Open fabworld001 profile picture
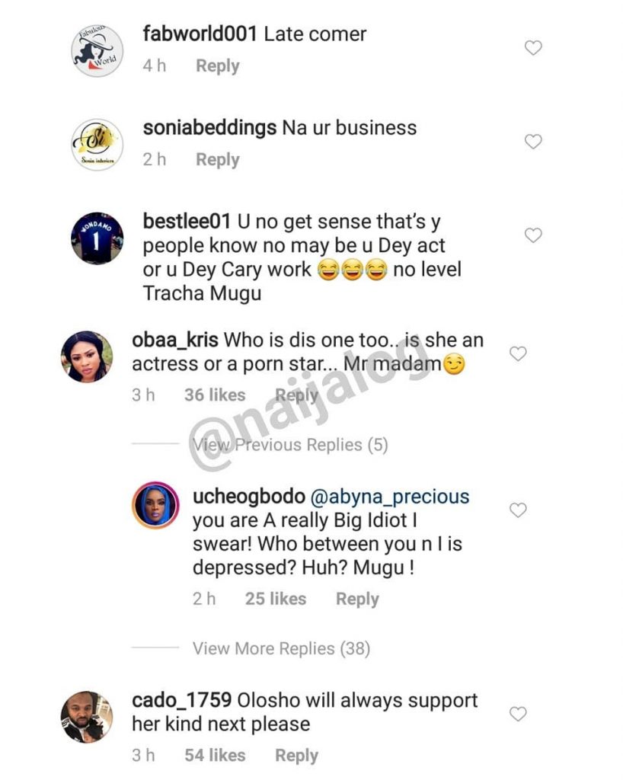This screenshot has width=623, height=780. 97,51
